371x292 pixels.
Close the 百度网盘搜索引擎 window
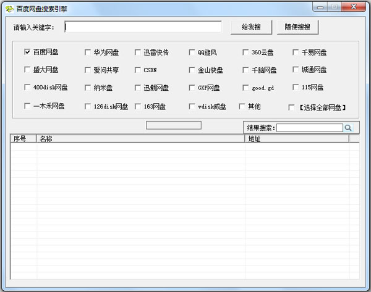tap(354, 7)
